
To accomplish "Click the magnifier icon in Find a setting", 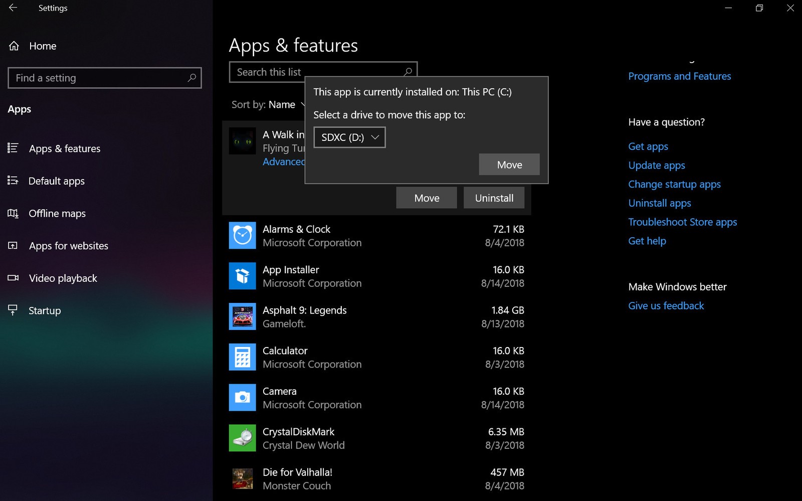I will pyautogui.click(x=191, y=78).
